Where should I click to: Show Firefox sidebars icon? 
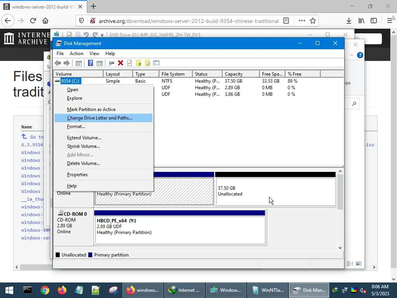click(374, 21)
